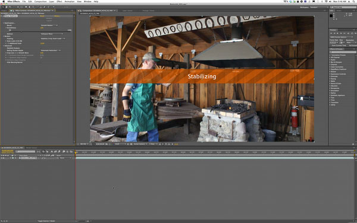Toggle video eye for timeline layer

click(x=1, y=158)
